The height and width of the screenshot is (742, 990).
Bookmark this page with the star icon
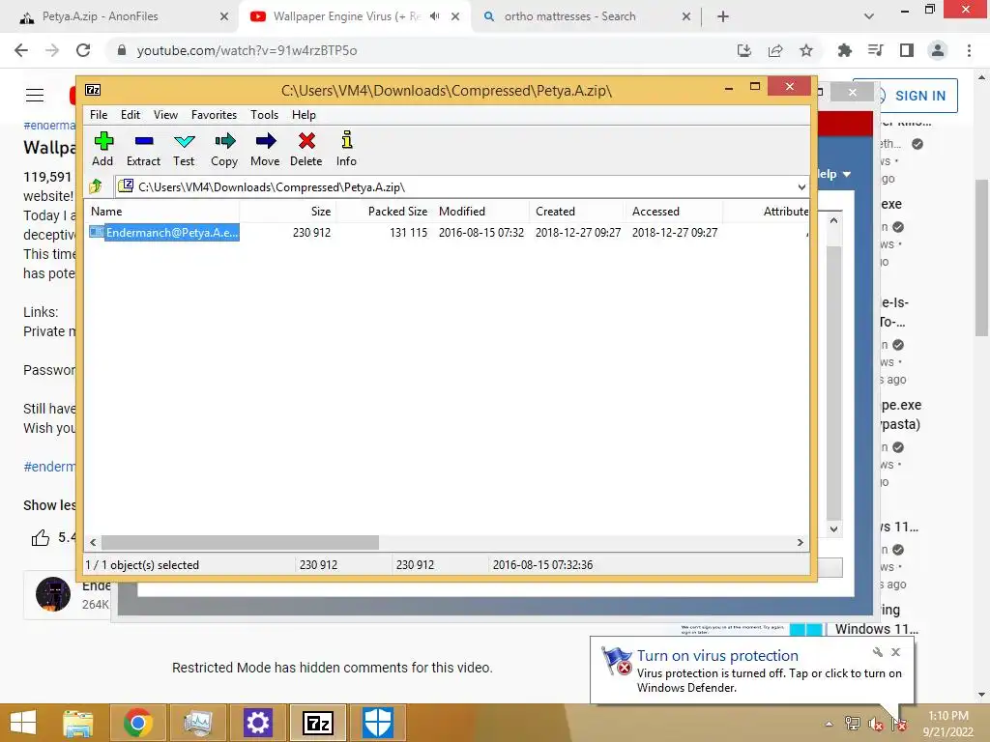(x=806, y=50)
